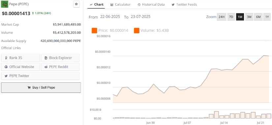The image size is (272, 125).
Task: Click the From date field 22-06-2025
Action: tap(110, 17)
